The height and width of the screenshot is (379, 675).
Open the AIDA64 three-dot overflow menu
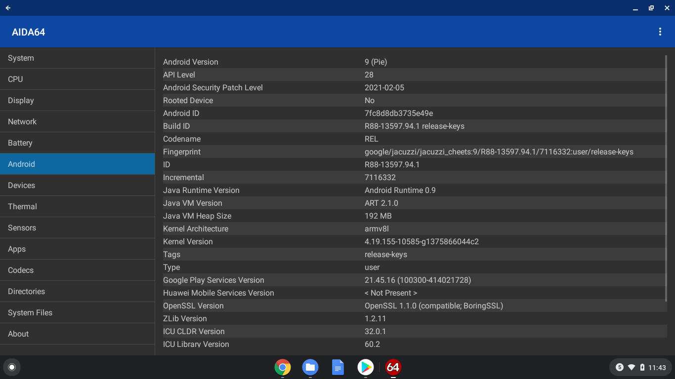click(660, 32)
